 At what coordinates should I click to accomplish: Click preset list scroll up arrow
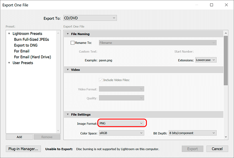[58, 33]
